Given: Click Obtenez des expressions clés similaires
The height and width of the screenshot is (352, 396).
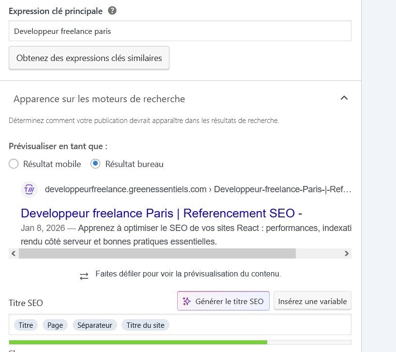Looking at the screenshot, I should click(x=89, y=58).
